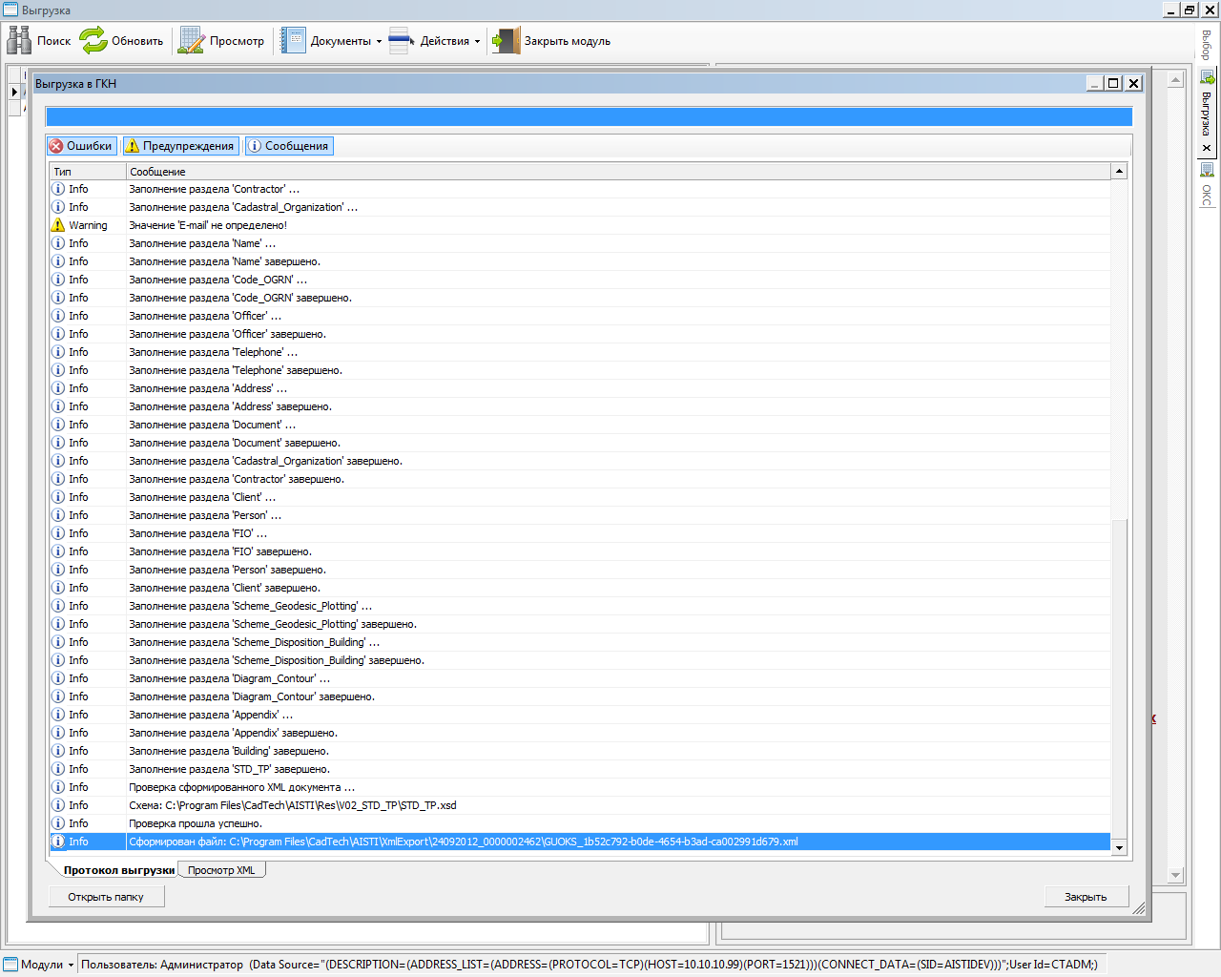The width and height of the screenshot is (1221, 977).
Task: Click the yellow Warning icon in E-mail row
Action: click(x=58, y=225)
